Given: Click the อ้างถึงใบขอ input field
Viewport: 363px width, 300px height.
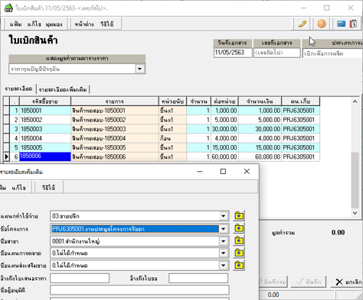Looking at the screenshot, I should [198, 278].
